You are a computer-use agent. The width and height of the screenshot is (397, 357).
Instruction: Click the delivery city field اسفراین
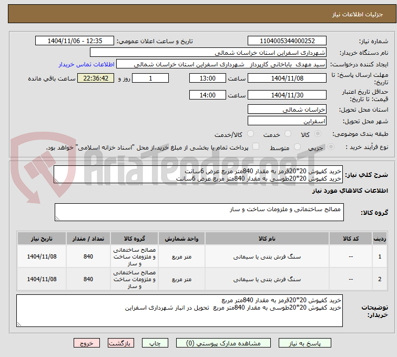pyautogui.click(x=287, y=121)
